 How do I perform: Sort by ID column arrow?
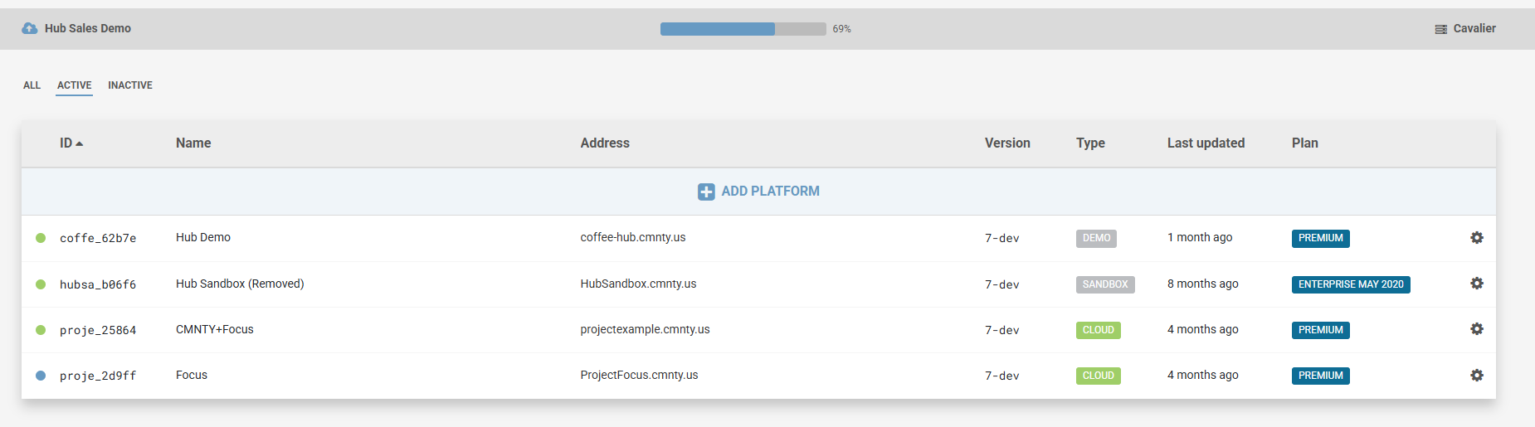point(80,143)
